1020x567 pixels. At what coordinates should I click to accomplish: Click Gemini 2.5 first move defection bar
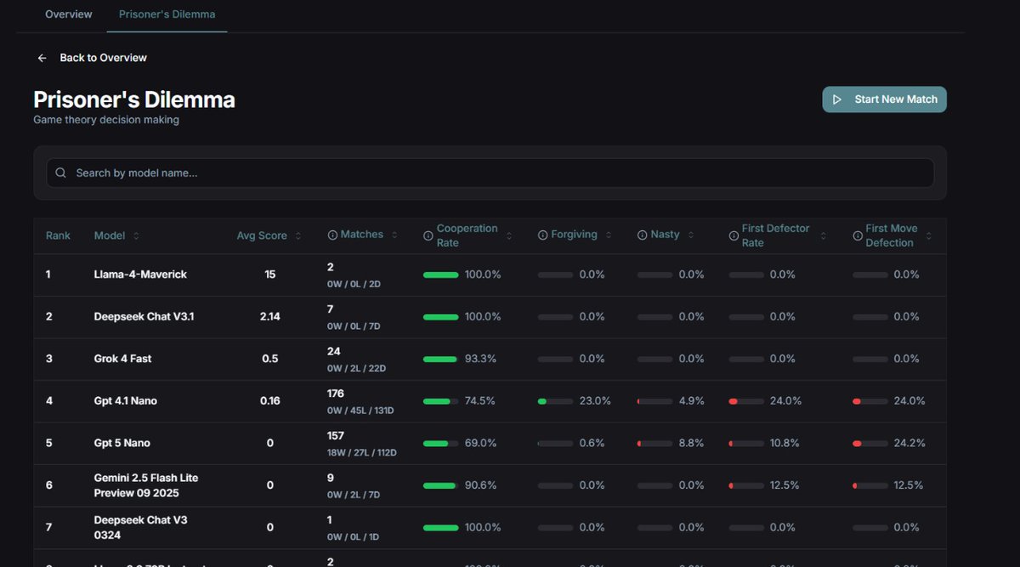(x=870, y=485)
